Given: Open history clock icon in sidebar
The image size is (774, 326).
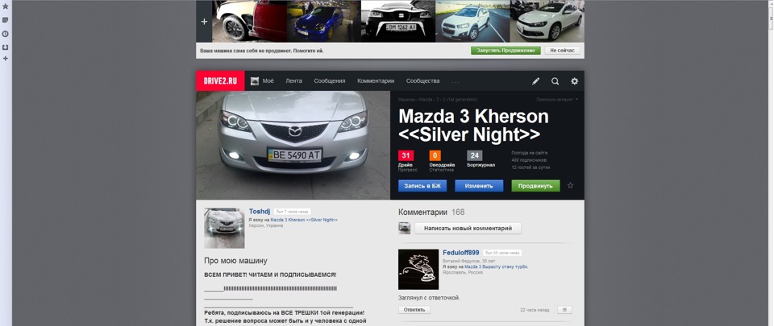Looking at the screenshot, I should pyautogui.click(x=6, y=34).
